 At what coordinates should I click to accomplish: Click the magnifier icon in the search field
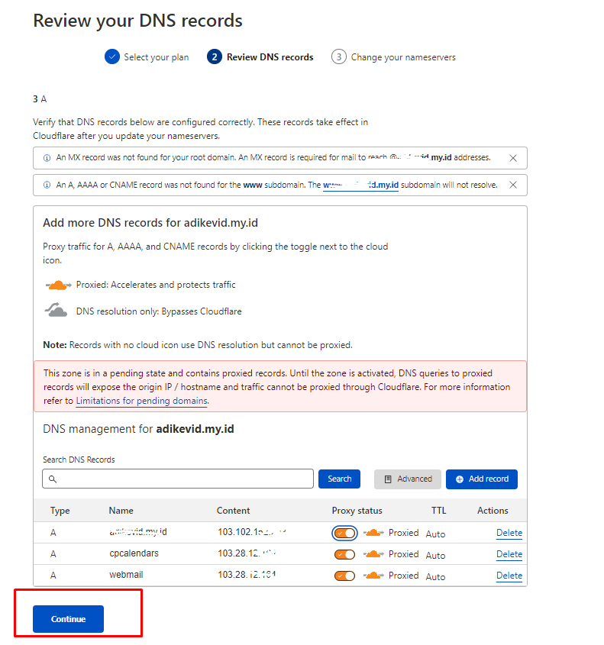pyautogui.click(x=53, y=479)
